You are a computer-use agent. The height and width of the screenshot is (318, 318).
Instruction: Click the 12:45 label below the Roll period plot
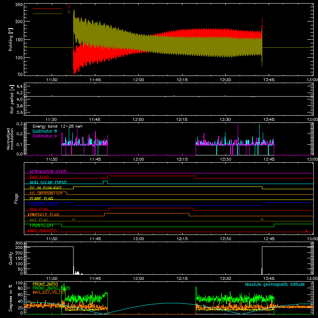point(269,120)
